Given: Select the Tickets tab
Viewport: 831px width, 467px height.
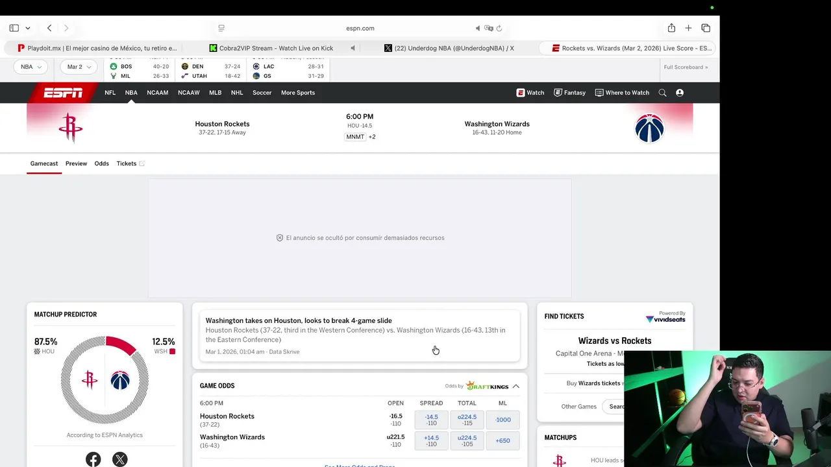Looking at the screenshot, I should [x=130, y=163].
